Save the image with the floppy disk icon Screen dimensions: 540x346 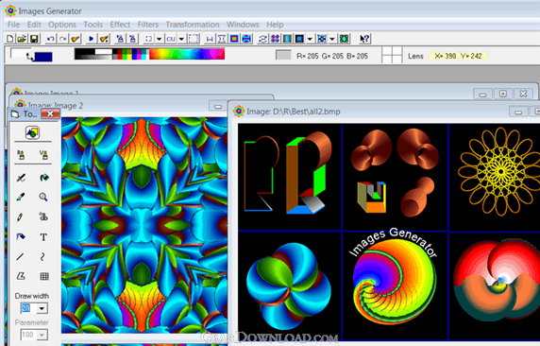(x=34, y=39)
